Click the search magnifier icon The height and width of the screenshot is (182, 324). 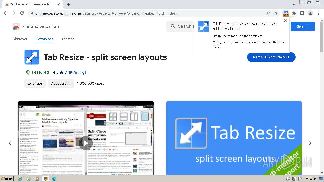(173, 26)
